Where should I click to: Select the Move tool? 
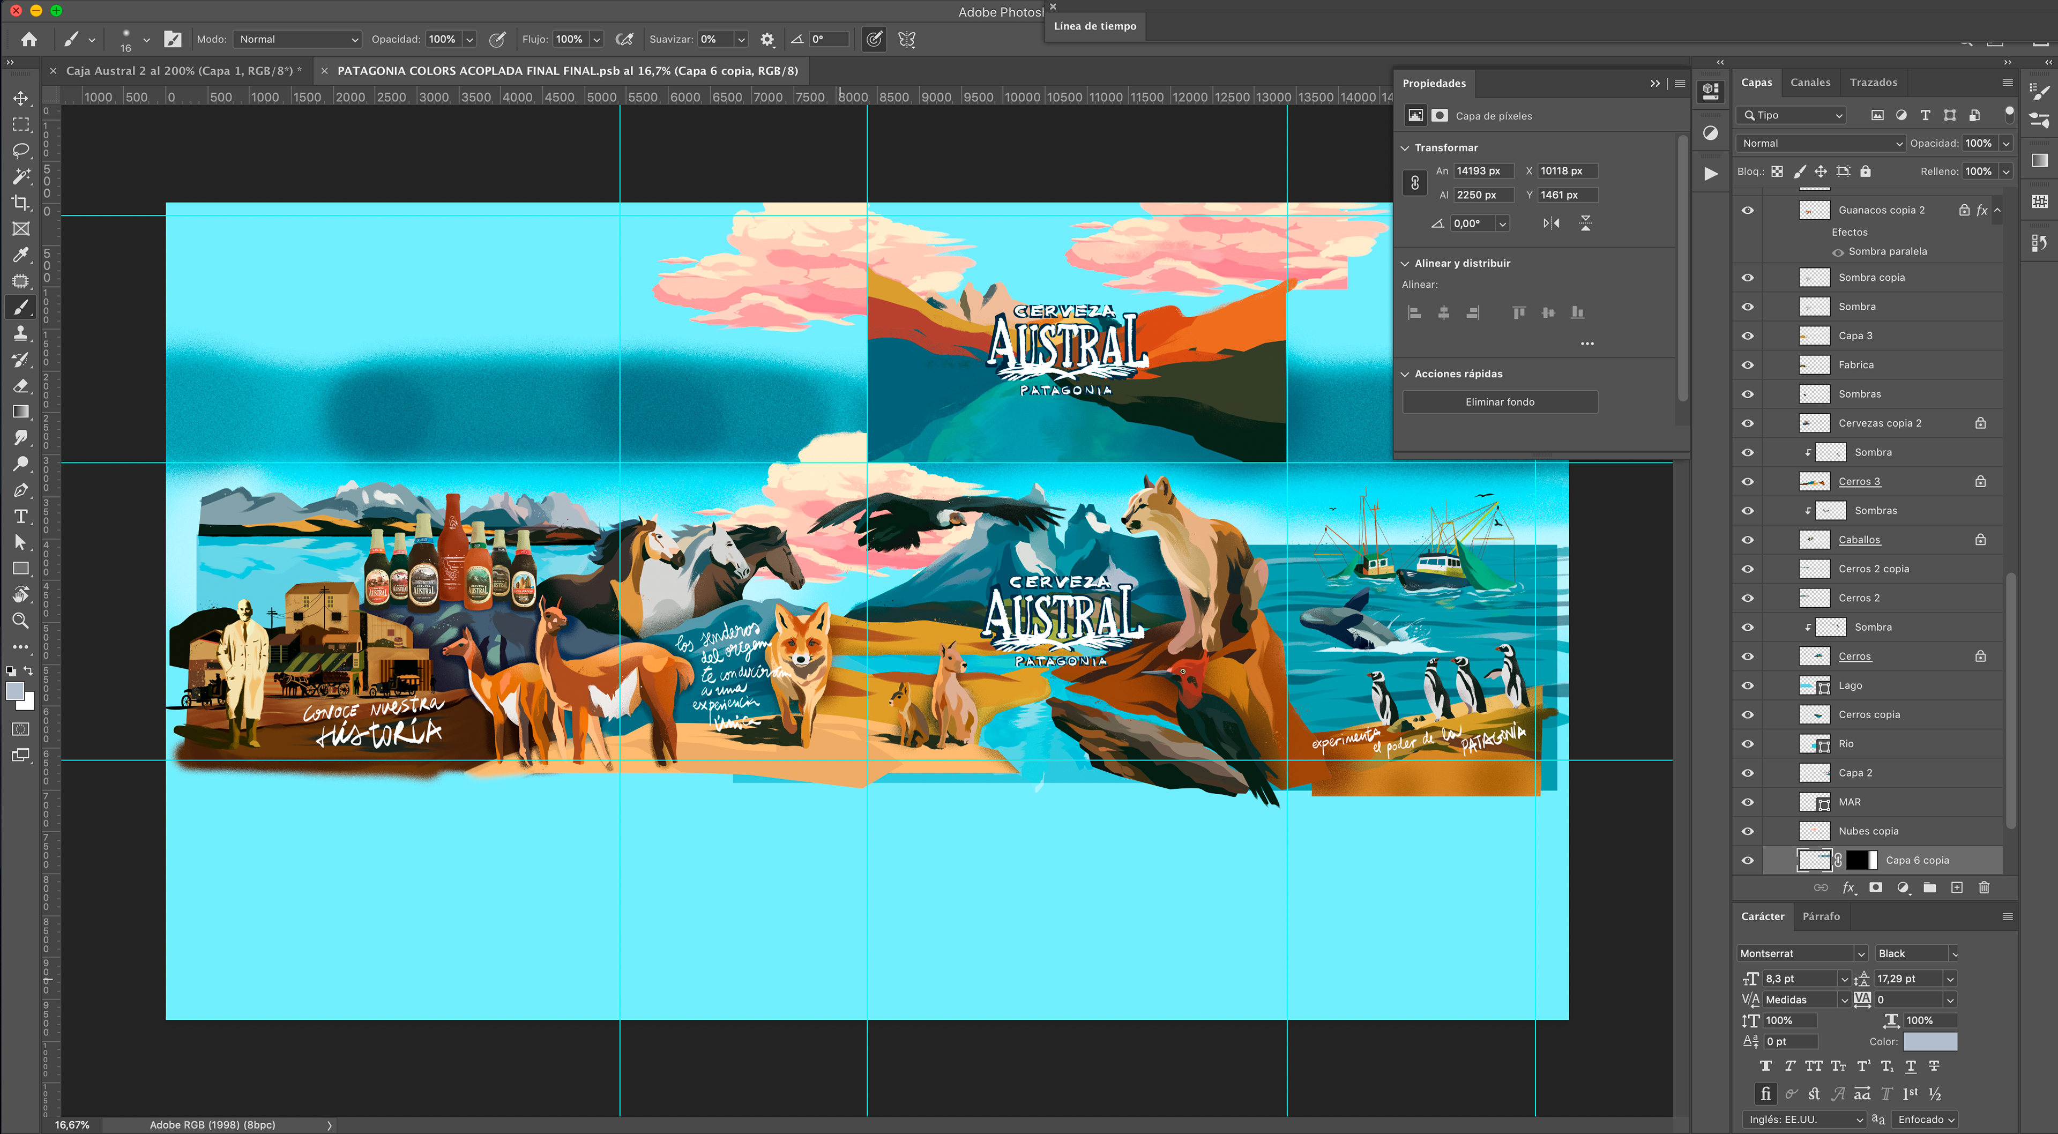(x=21, y=98)
